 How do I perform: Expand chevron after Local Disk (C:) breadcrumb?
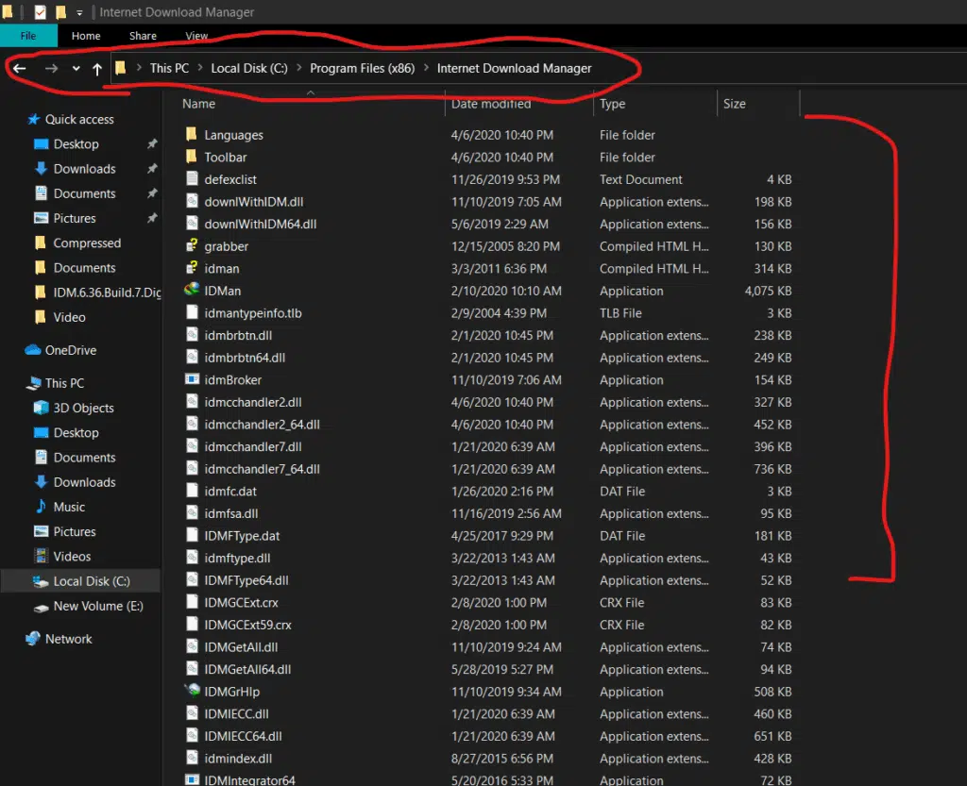pyautogui.click(x=298, y=68)
